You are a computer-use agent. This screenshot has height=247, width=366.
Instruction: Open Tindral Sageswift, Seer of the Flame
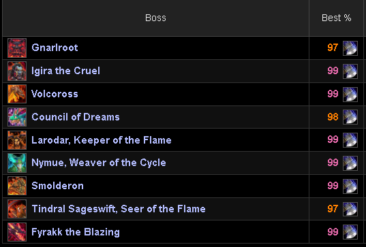pyautogui.click(x=119, y=209)
